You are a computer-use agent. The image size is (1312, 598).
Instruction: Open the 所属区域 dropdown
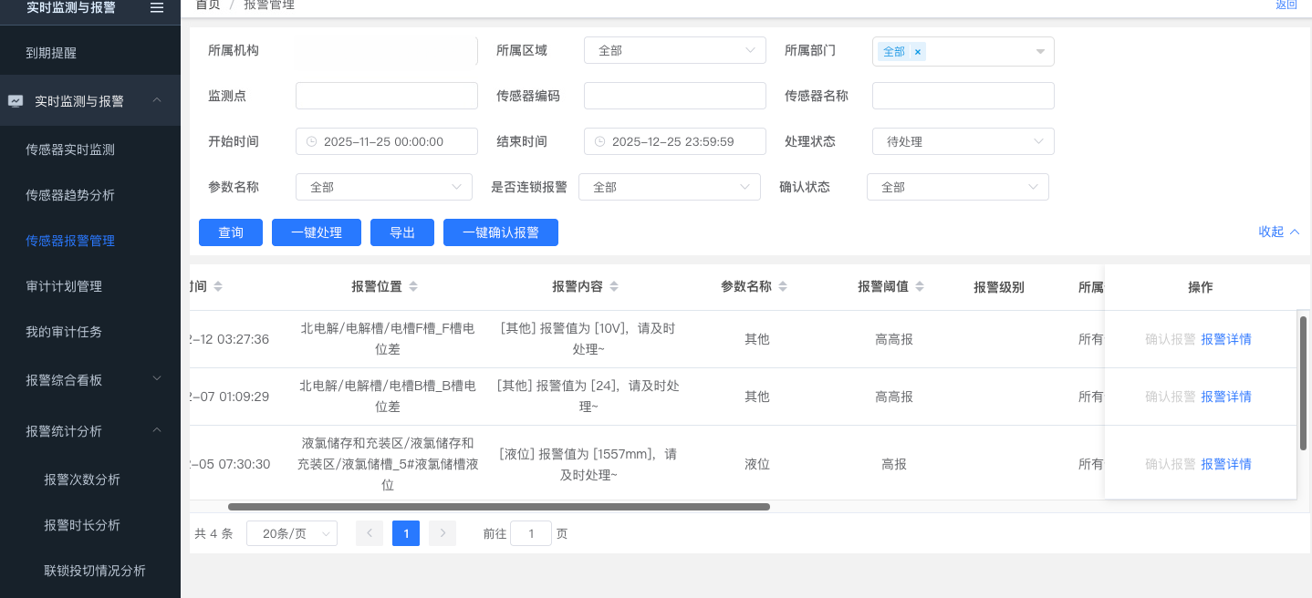674,51
